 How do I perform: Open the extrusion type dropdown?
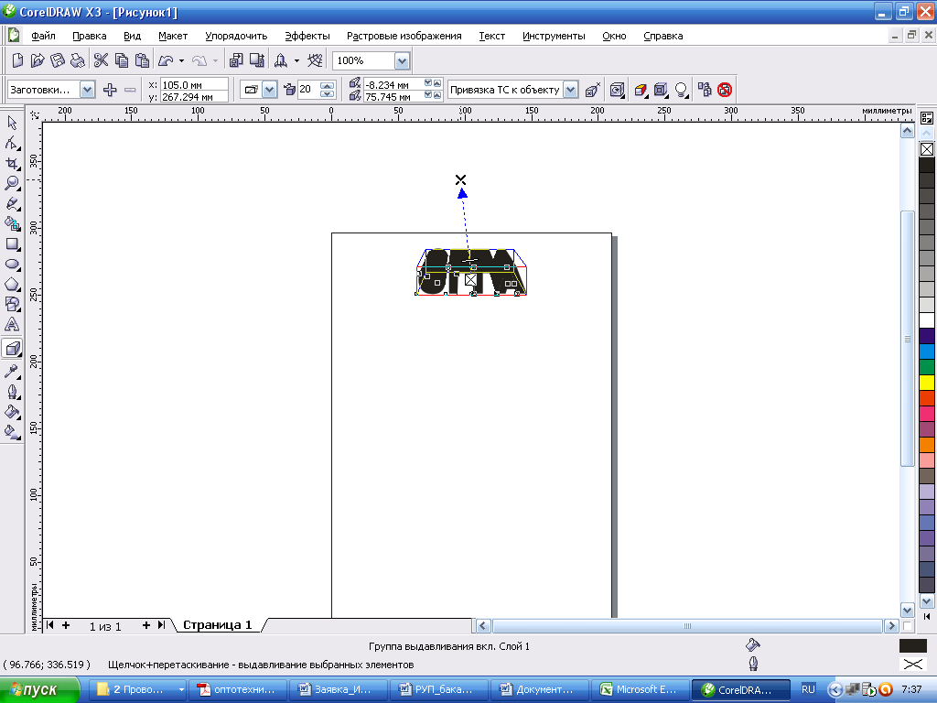point(270,90)
